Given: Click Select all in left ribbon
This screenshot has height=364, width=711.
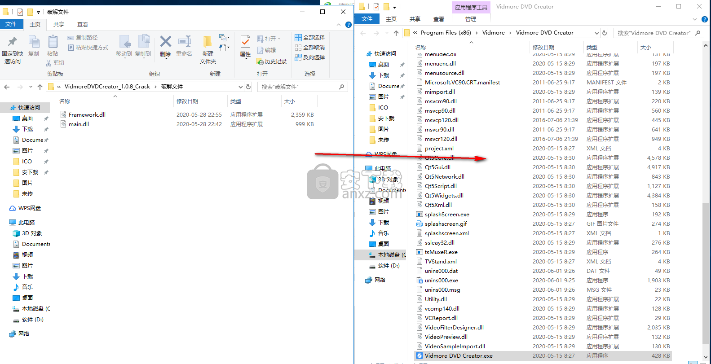Looking at the screenshot, I should click(309, 38).
